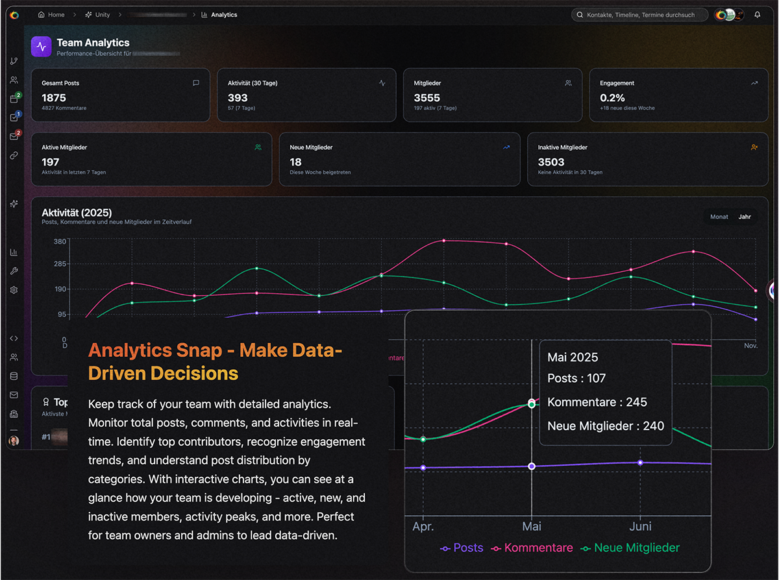Toggle the Kommentare legend entry in zoomed chart
The height and width of the screenshot is (580, 779).
pyautogui.click(x=532, y=548)
